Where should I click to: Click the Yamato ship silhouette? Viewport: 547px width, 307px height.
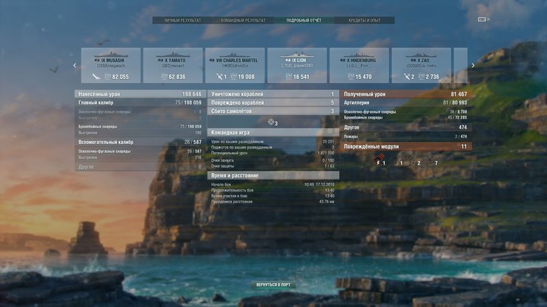pyautogui.click(x=173, y=55)
